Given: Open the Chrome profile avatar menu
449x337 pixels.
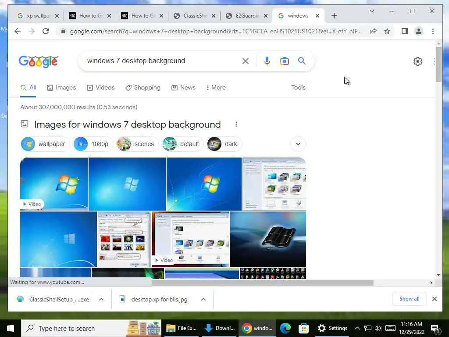Looking at the screenshot, I should [419, 31].
